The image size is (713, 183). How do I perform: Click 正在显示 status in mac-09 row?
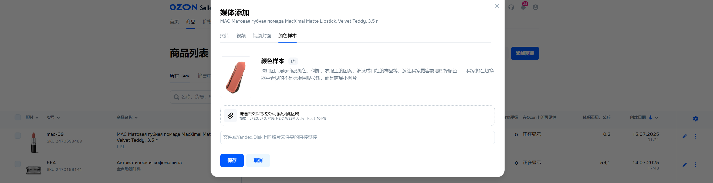pyautogui.click(x=532, y=134)
